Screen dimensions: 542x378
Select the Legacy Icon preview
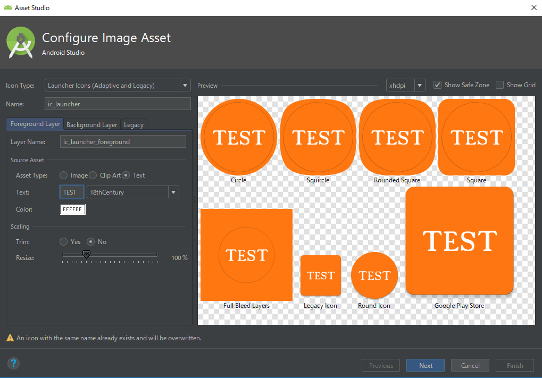(321, 275)
